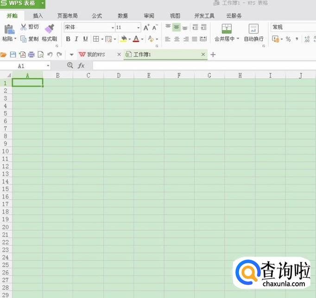Click Open folder quick access icon
The height and width of the screenshot is (298, 316).
pos(3,54)
